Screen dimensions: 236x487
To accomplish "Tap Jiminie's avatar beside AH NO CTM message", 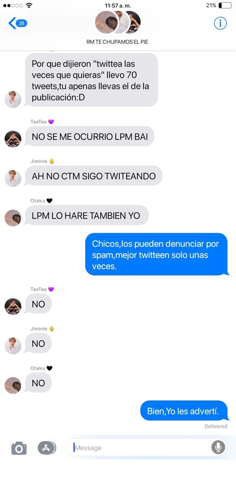I will tap(13, 178).
